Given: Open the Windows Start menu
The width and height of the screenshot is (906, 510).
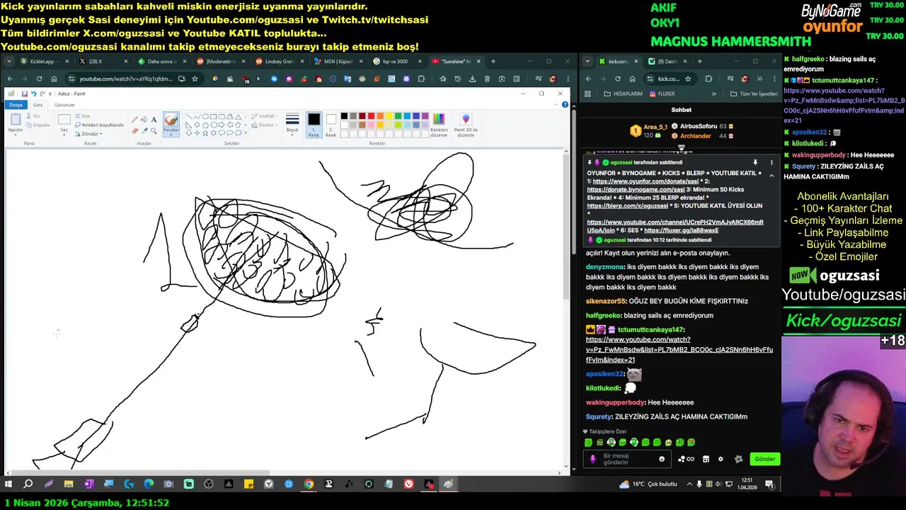Looking at the screenshot, I should [x=8, y=484].
